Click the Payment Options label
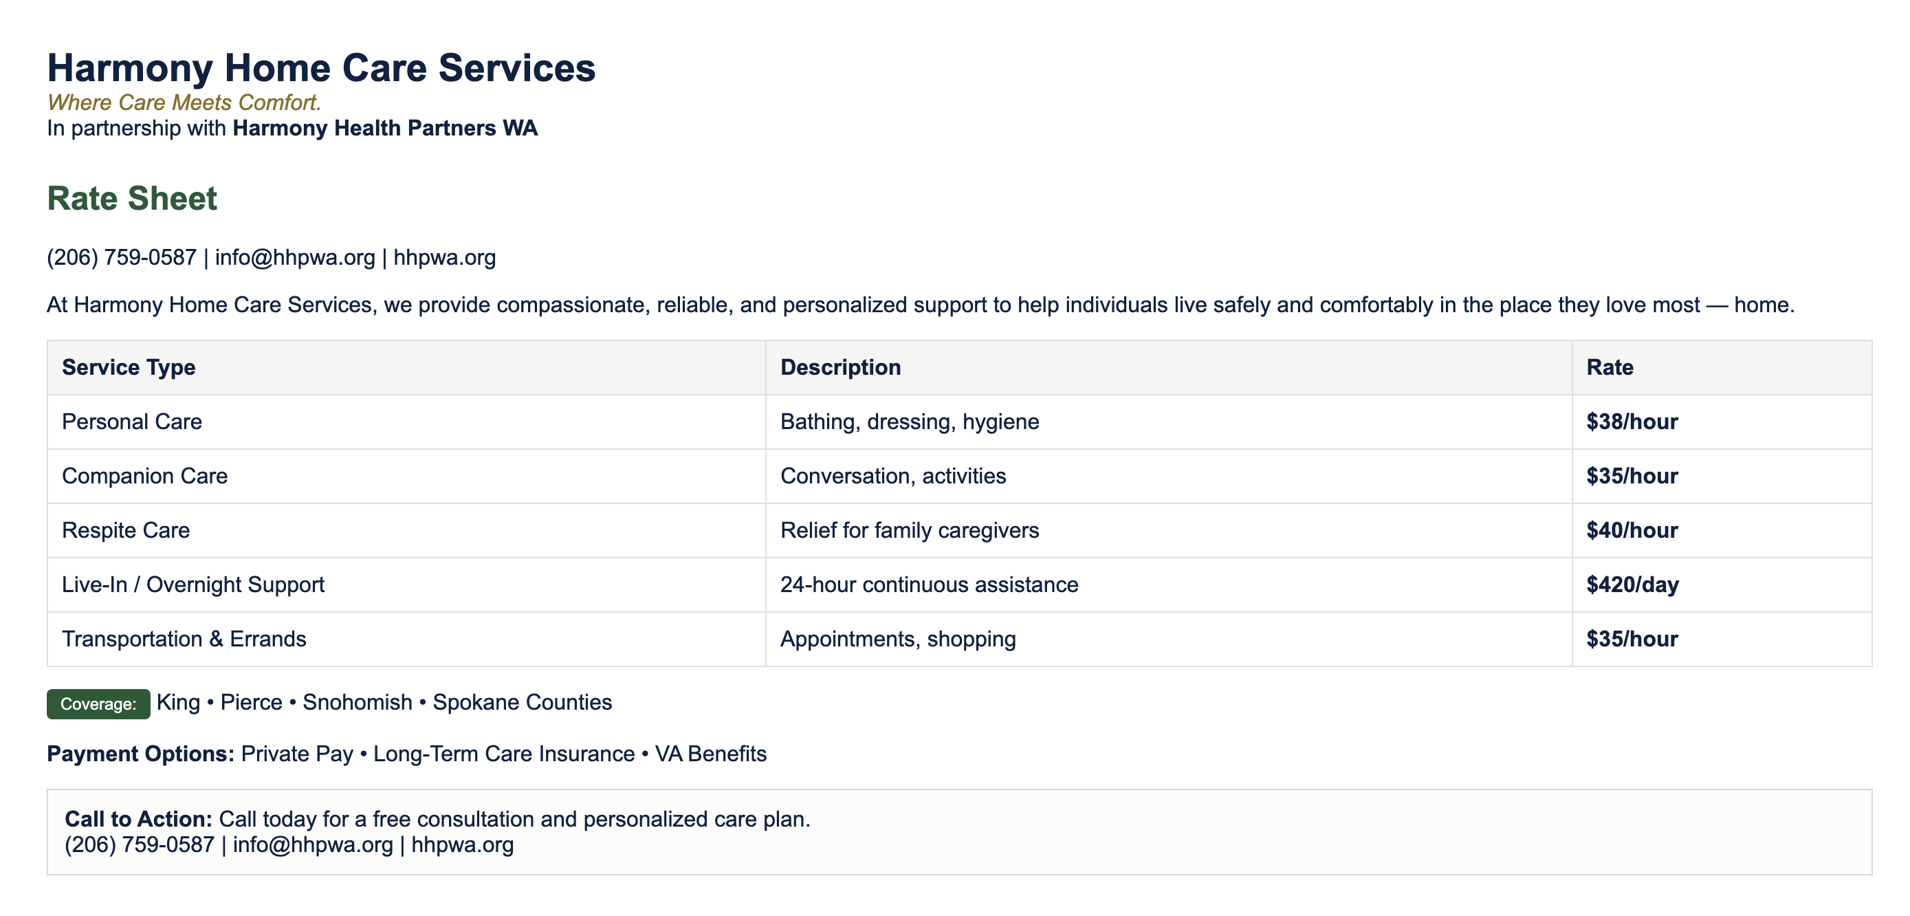 pos(140,754)
